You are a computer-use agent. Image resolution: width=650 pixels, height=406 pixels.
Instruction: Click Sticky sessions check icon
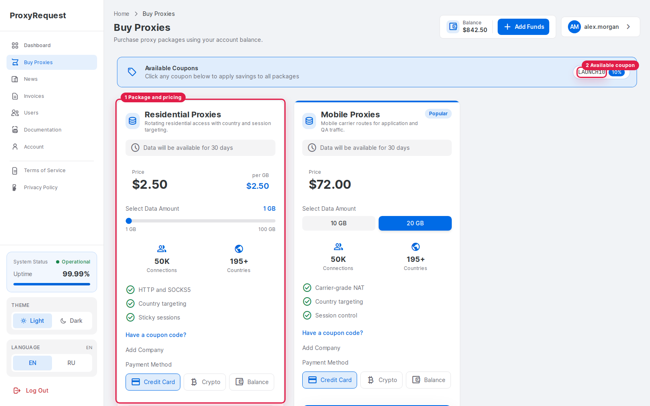pyautogui.click(x=130, y=317)
